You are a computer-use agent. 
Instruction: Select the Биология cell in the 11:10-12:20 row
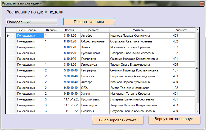(x=95, y=111)
